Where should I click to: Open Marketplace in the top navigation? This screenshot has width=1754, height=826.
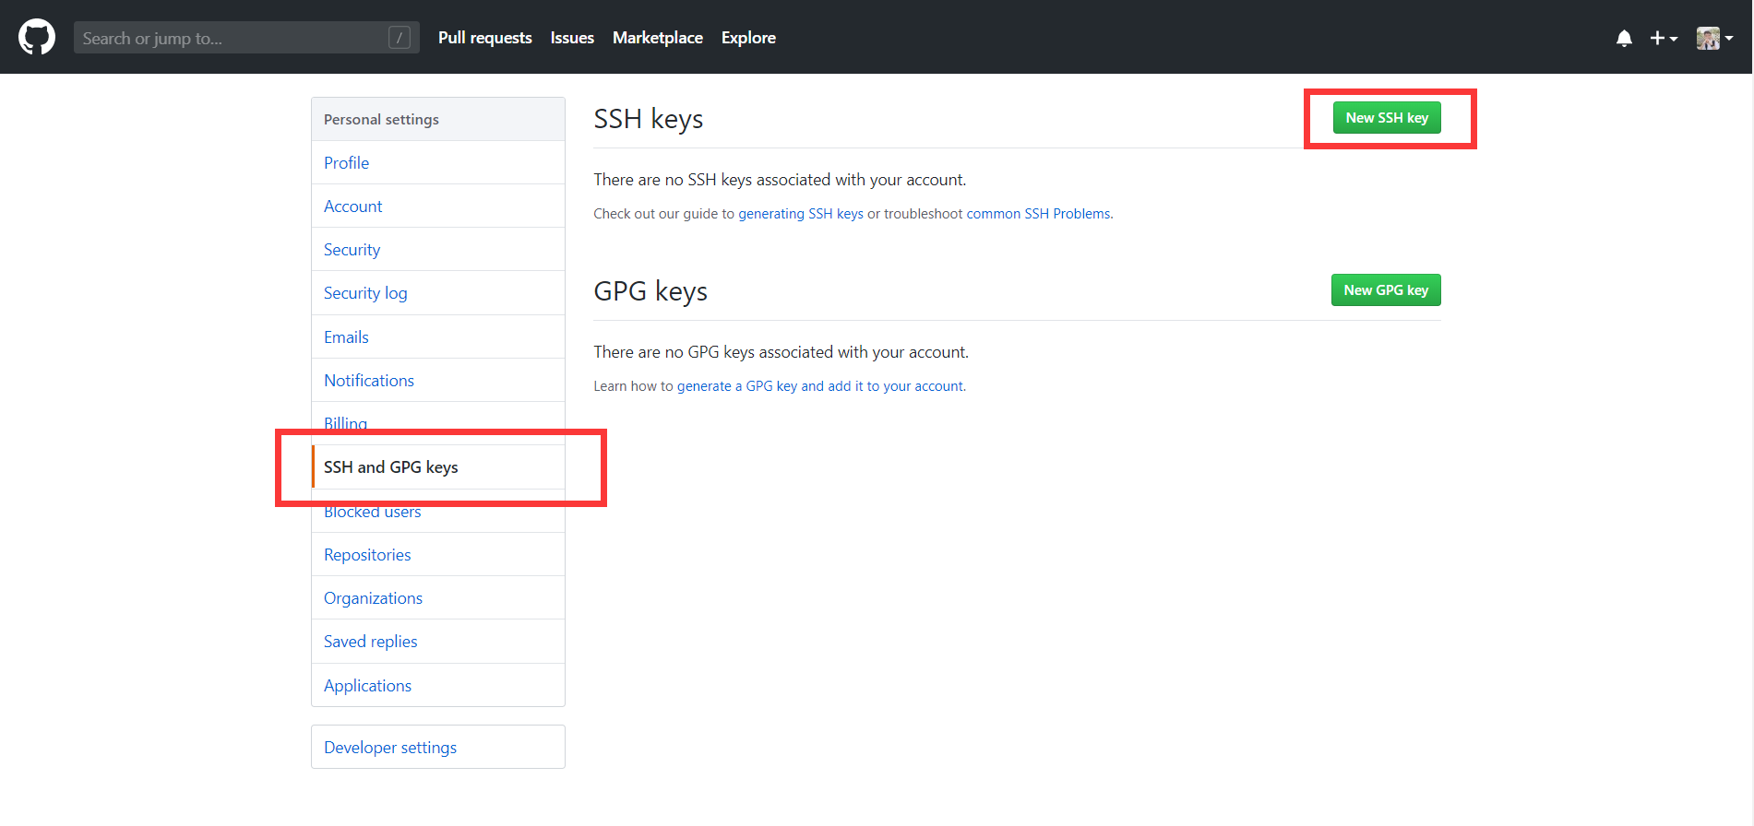click(658, 38)
